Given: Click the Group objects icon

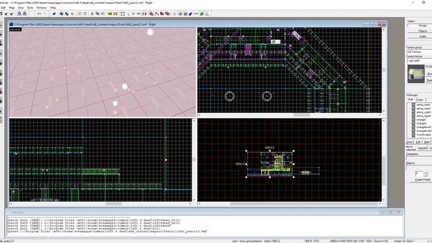Looking at the screenshot, I should coord(61,13).
